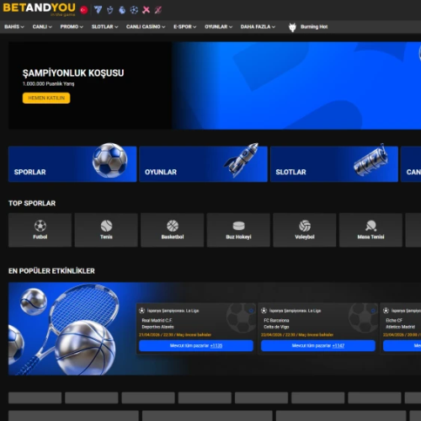The width and height of the screenshot is (421, 421).
Task: Click the pink X icon in header
Action: (x=147, y=10)
